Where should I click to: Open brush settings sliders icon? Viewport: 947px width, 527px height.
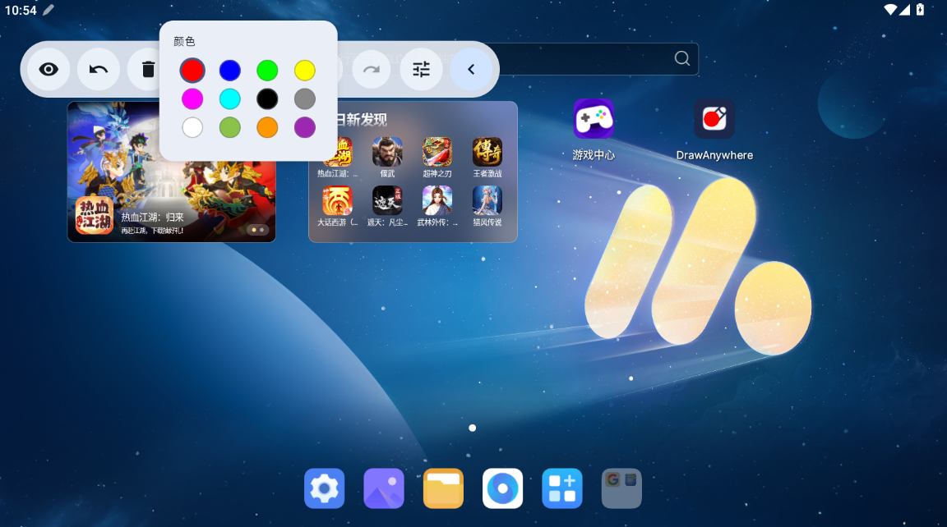[x=421, y=70]
